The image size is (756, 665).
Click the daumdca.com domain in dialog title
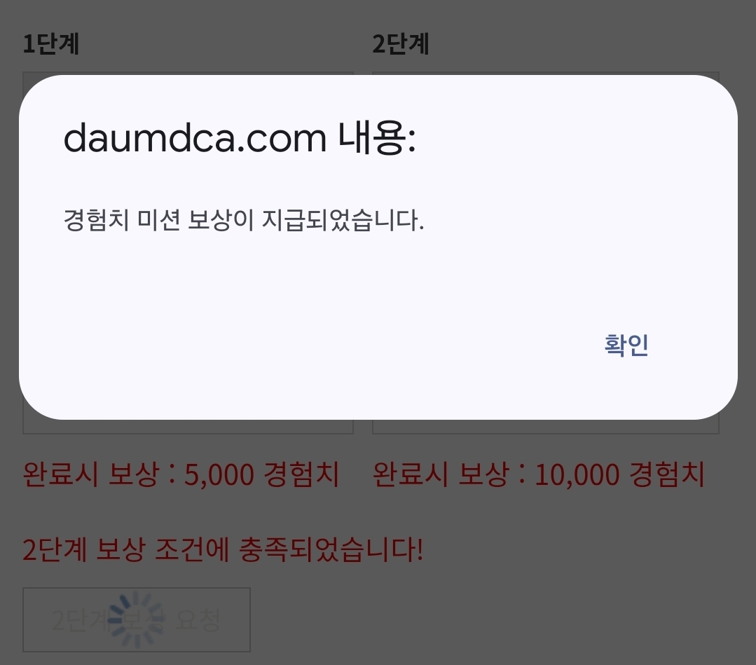click(x=195, y=139)
